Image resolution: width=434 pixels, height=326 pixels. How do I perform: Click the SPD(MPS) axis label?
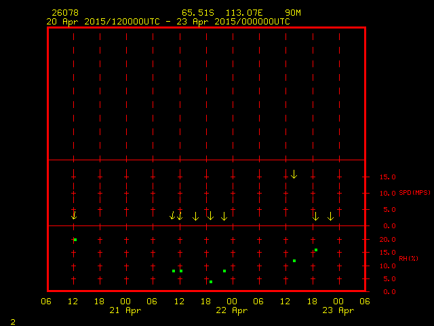(414, 193)
